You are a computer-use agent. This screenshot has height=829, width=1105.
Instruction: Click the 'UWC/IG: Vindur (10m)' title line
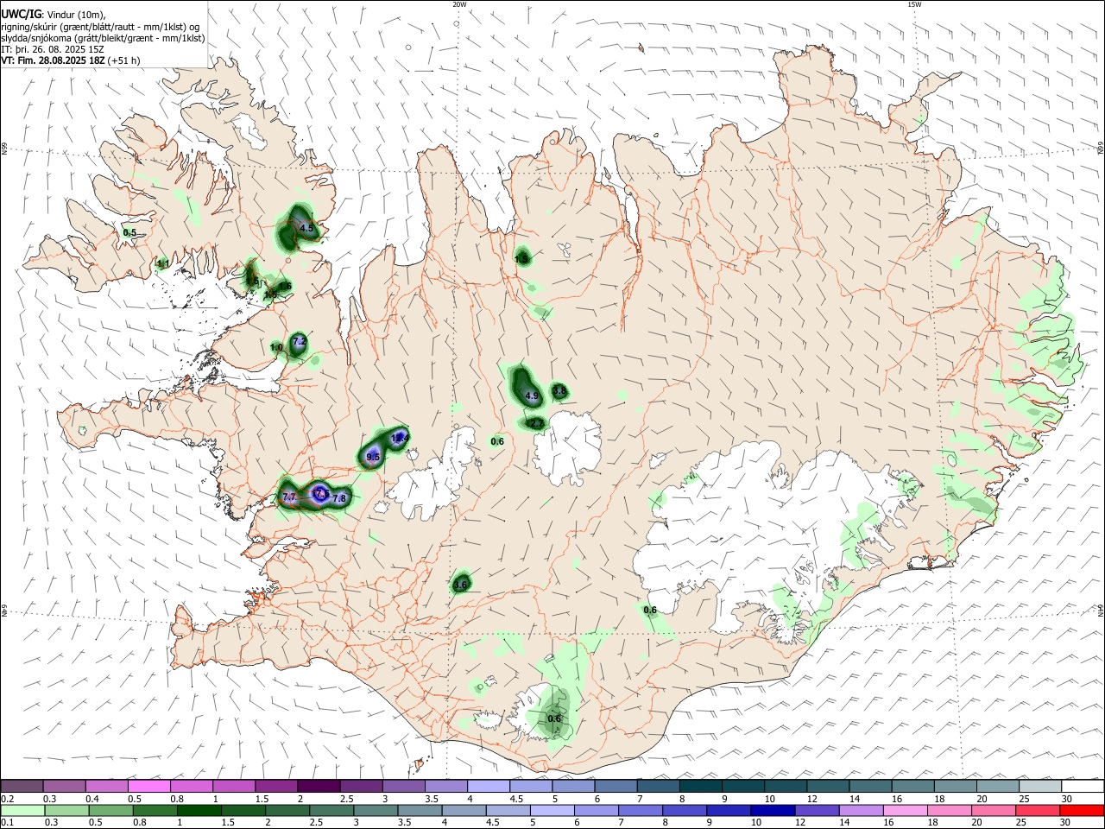click(53, 15)
